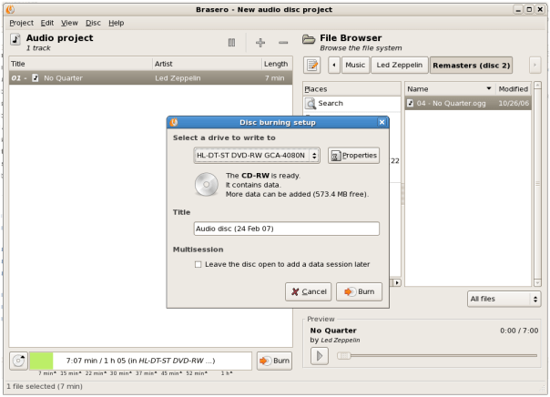Click the disc icon beside the capacity bar

pos(18,361)
